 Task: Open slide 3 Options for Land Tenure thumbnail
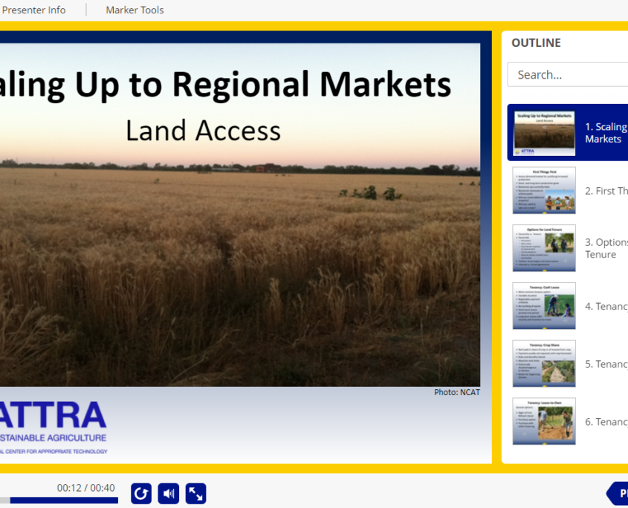click(x=544, y=248)
